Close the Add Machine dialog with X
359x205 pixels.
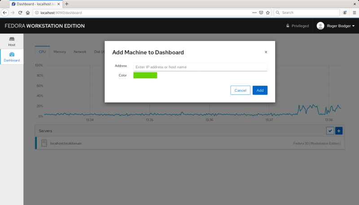(x=266, y=52)
